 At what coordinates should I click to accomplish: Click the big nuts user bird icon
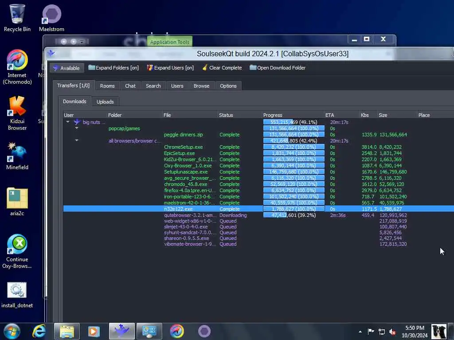coord(77,122)
